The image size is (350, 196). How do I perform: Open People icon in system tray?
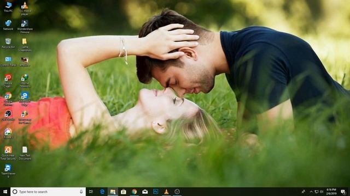[x=304, y=192]
